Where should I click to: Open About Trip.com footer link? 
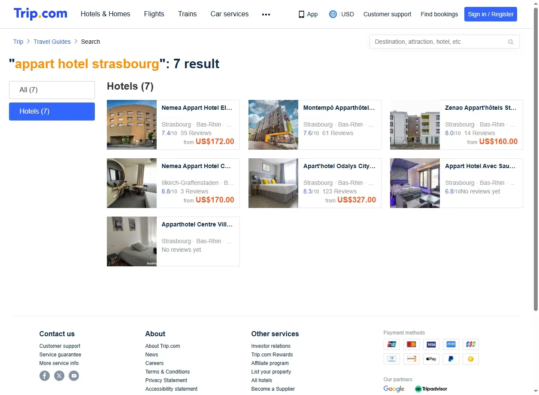click(163, 346)
